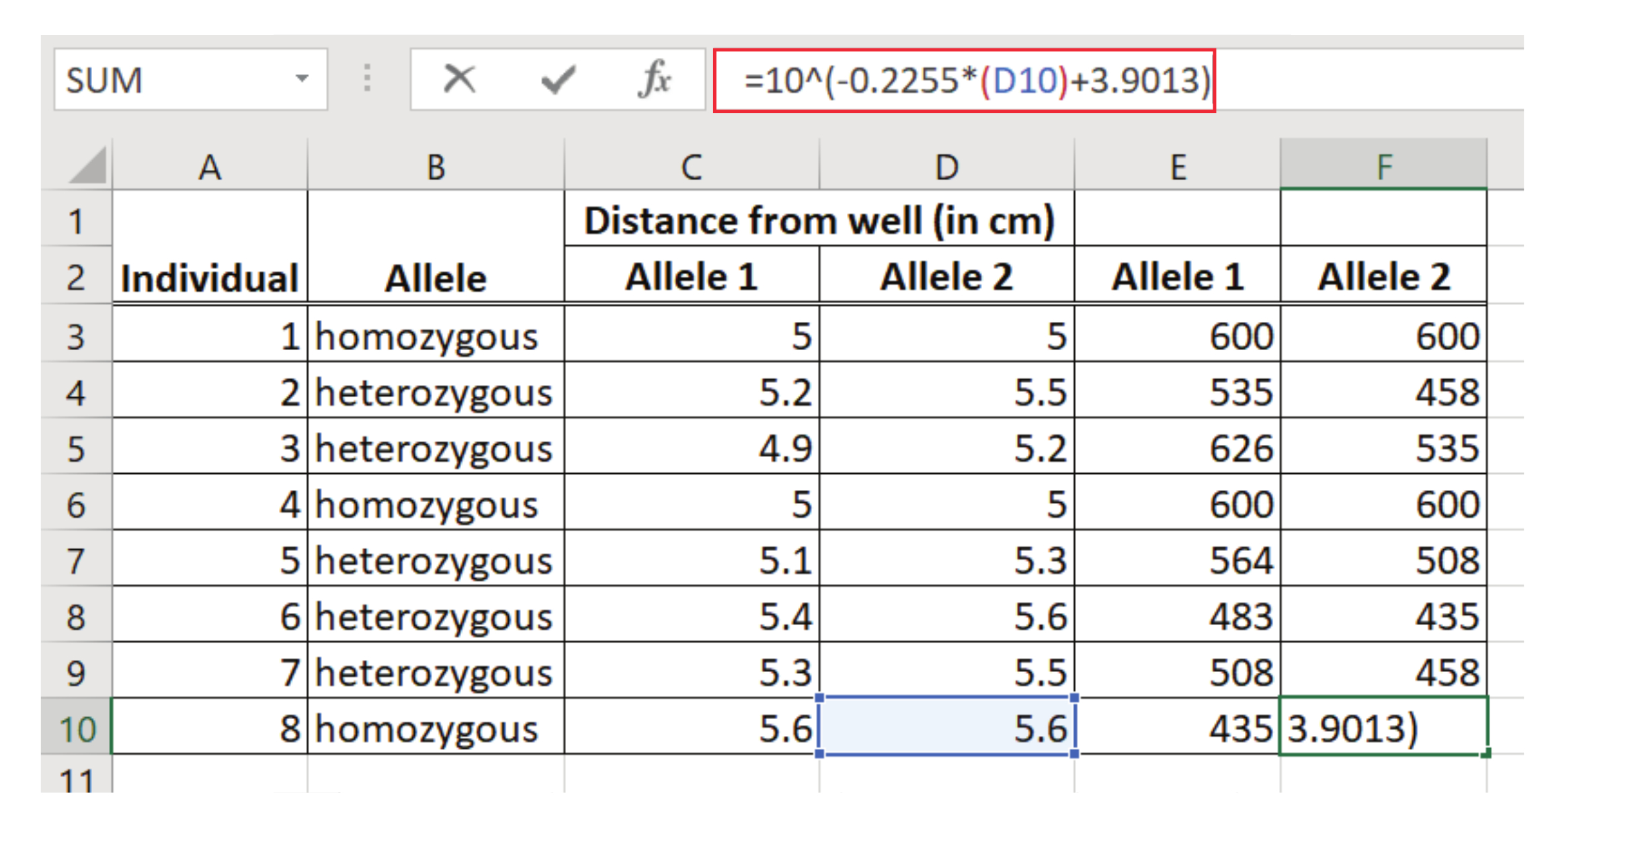This screenshot has width=1630, height=865.
Task: Open the Insert Function fx dialog
Action: coord(654,79)
